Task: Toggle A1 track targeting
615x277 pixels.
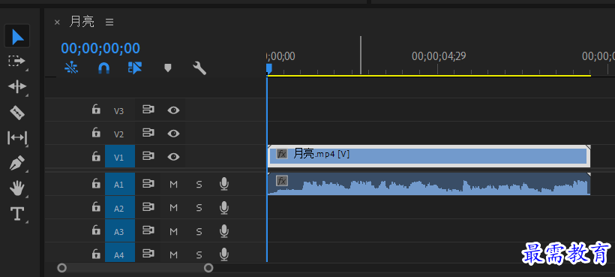Action: click(120, 184)
